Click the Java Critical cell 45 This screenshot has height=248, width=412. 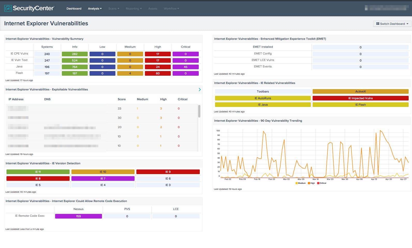(186, 67)
